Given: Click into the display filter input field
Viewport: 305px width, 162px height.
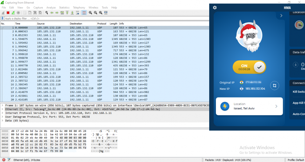Looking at the screenshot, I should 106,19.
